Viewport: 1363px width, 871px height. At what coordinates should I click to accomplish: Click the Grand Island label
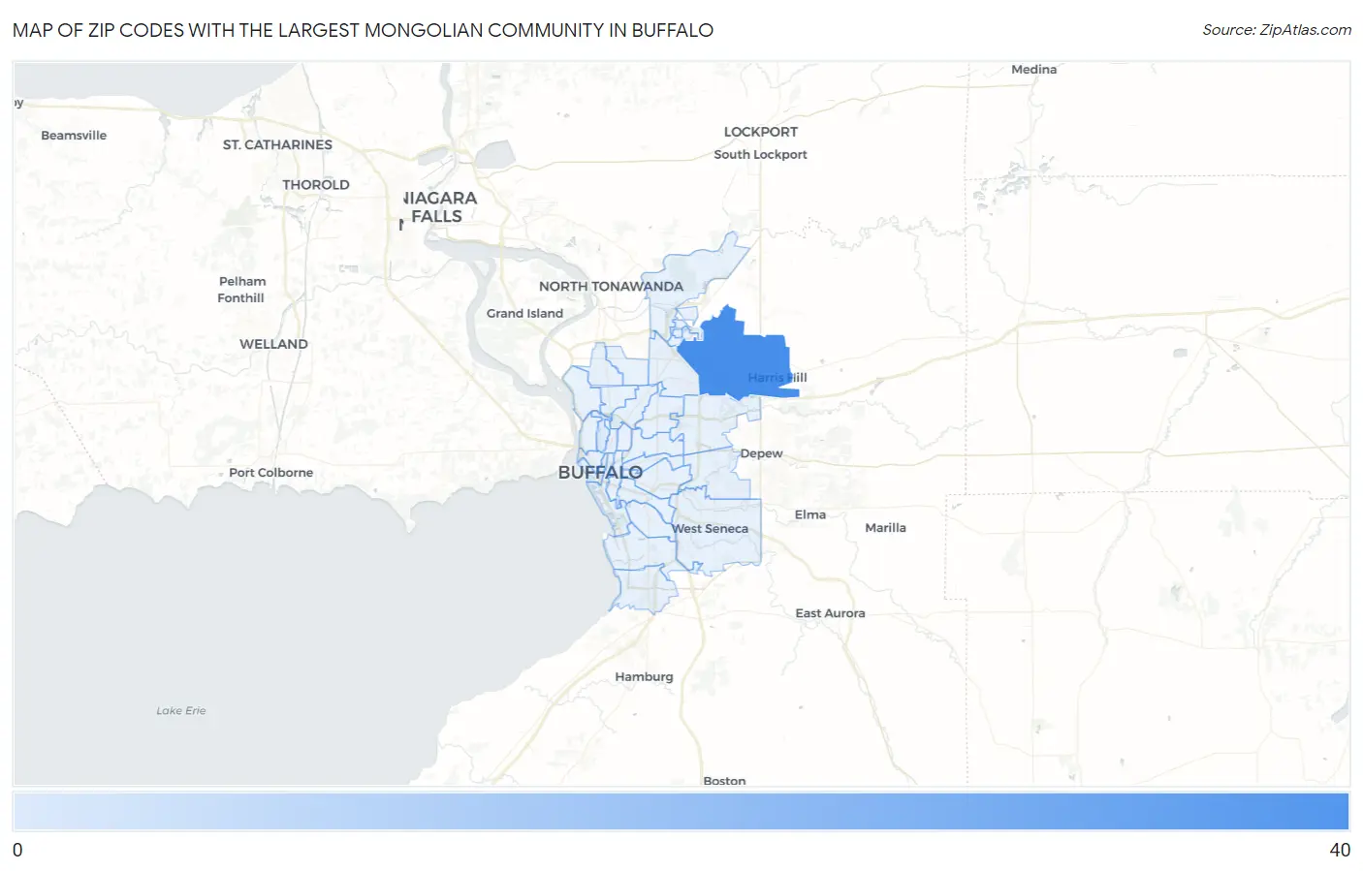coord(524,314)
